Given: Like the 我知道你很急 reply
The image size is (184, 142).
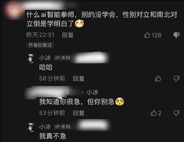Looking at the screenshot, I should coord(153,113).
